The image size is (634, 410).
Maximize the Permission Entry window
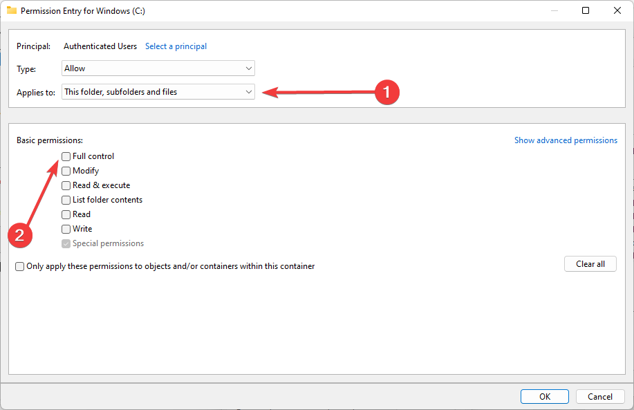tap(586, 10)
